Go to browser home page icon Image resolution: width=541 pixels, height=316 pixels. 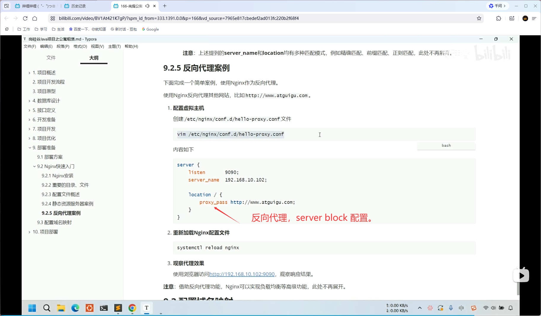[35, 18]
